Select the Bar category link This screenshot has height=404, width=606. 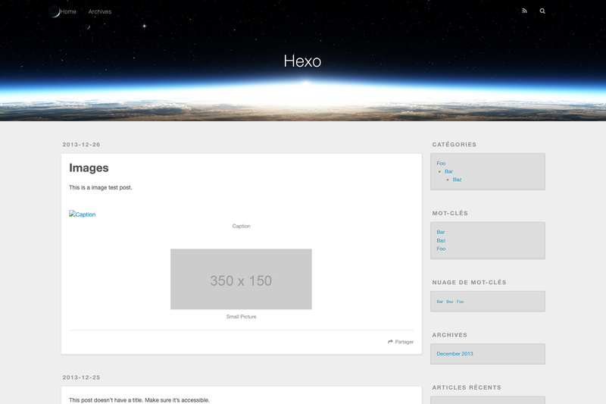point(448,171)
